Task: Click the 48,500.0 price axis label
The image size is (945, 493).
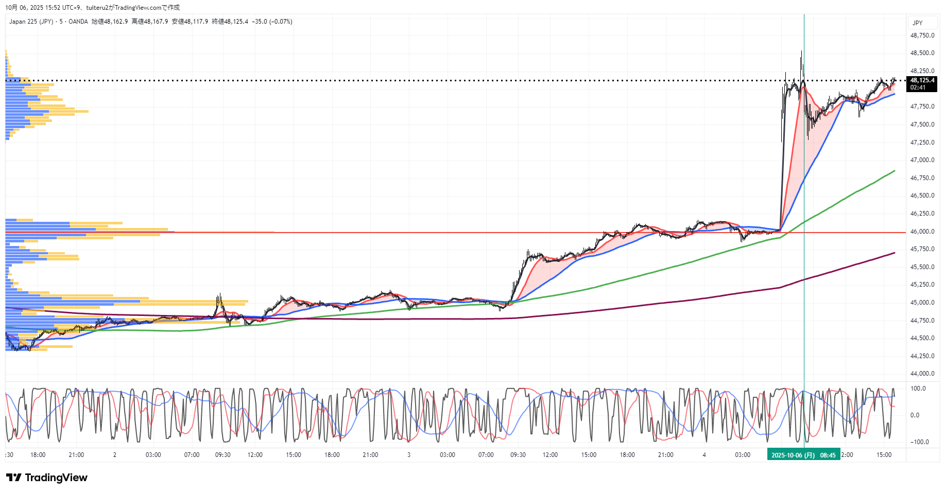Action: point(922,53)
